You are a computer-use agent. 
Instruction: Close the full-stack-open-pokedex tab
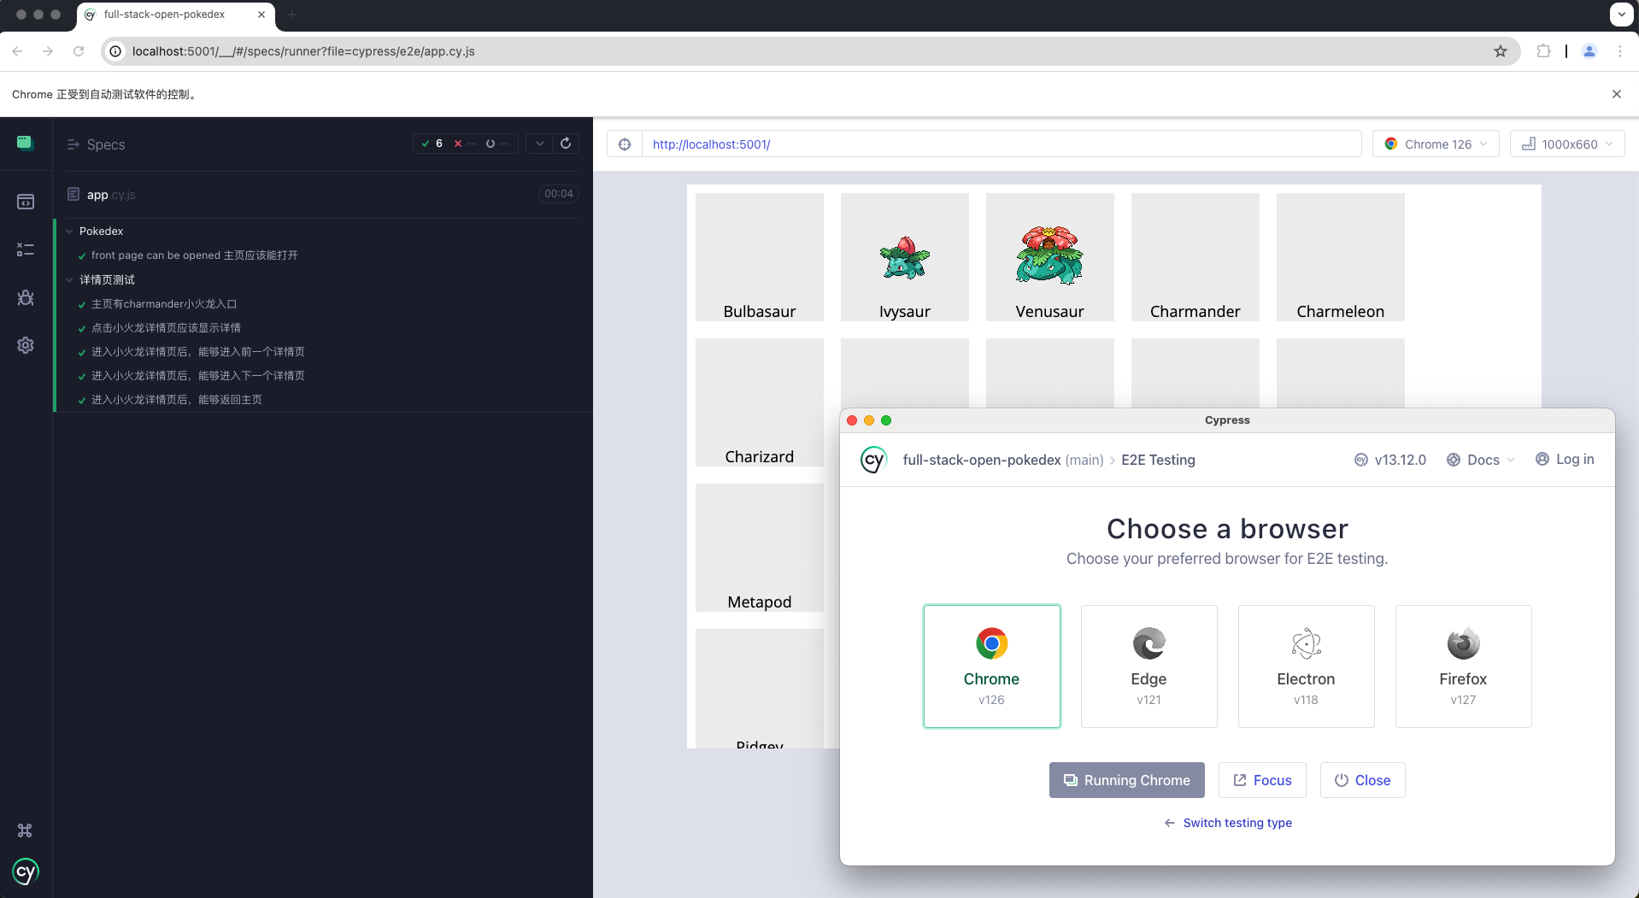tap(261, 15)
